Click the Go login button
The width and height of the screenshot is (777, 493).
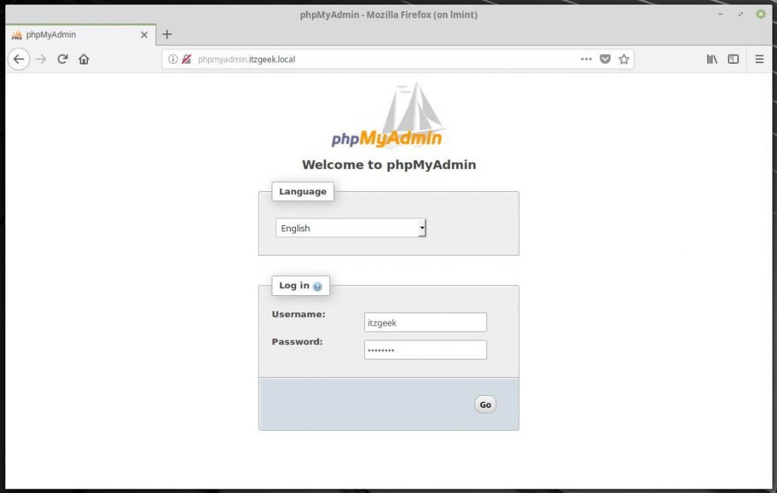click(485, 405)
